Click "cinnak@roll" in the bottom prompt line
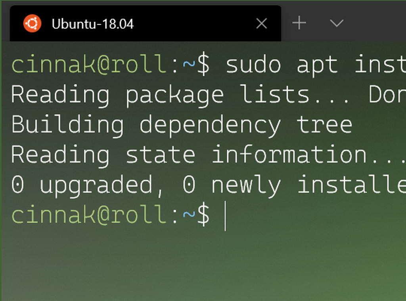Screen dimensions: 406x301 click(x=89, y=215)
